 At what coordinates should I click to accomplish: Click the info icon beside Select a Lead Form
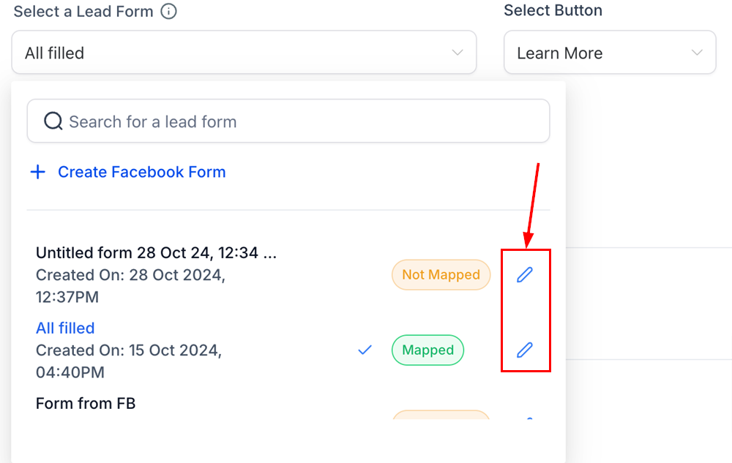pos(168,12)
